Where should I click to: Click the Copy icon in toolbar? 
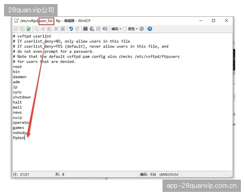(x=37, y=29)
